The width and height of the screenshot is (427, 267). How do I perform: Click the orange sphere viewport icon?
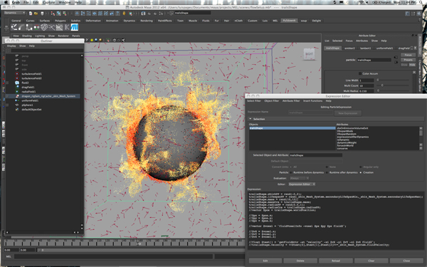point(100,40)
